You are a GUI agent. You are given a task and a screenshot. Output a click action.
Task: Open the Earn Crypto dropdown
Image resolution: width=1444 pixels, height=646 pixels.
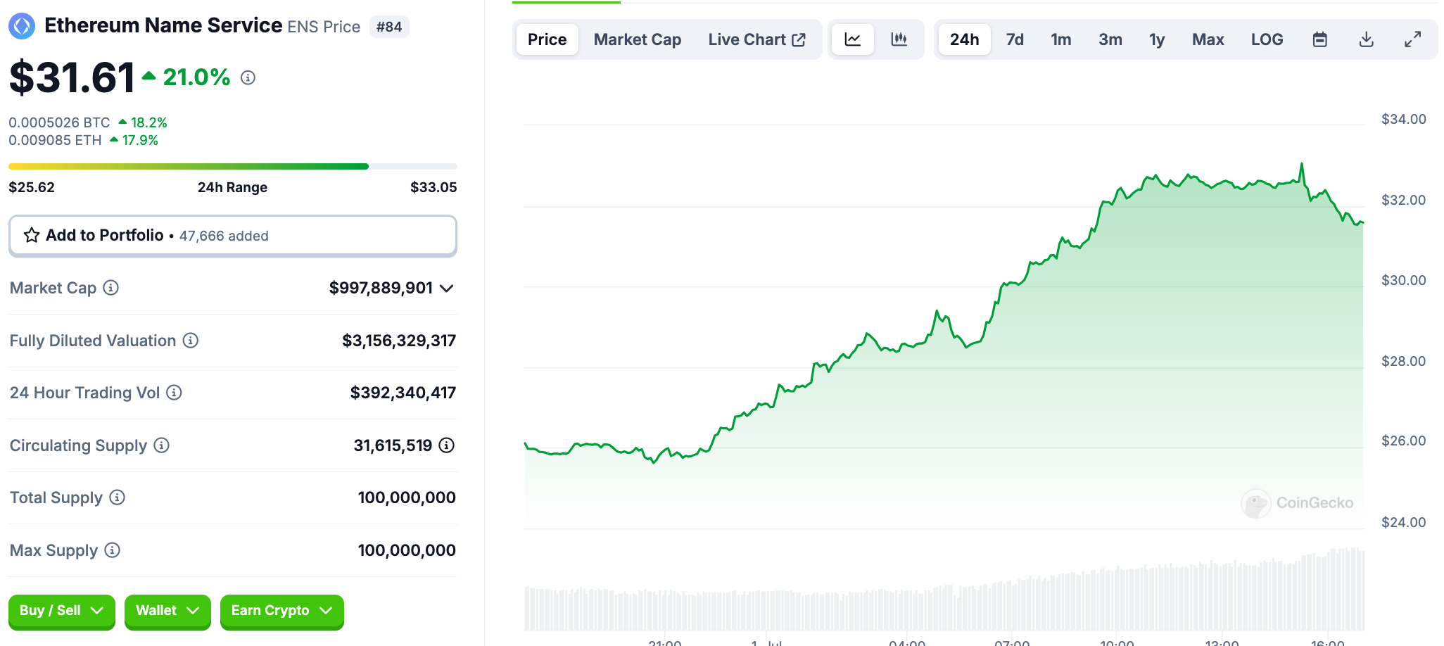(281, 611)
